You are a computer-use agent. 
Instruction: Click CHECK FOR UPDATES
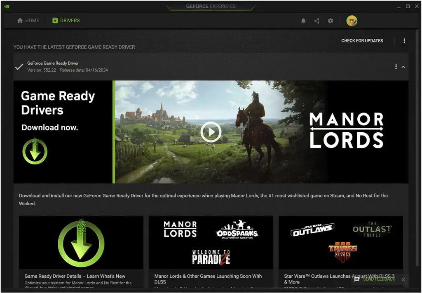point(362,41)
